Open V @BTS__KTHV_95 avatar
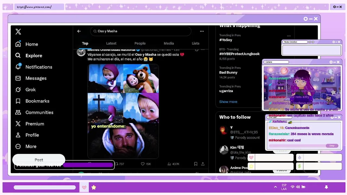The width and height of the screenshot is (347, 195). [224, 130]
